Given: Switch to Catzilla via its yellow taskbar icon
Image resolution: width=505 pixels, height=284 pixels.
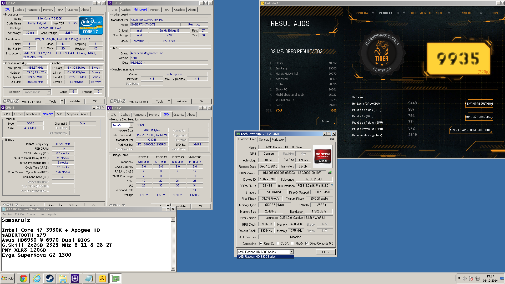Looking at the screenshot, I should coord(102,278).
